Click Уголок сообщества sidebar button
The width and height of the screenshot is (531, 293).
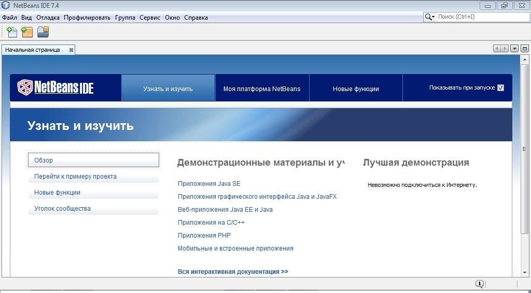click(93, 209)
